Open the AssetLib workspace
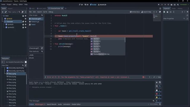The height and width of the screenshot is (107, 190). tap(102, 5)
